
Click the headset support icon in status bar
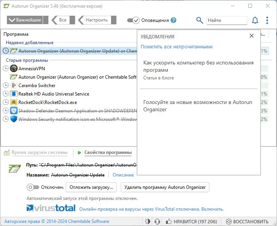(157, 221)
